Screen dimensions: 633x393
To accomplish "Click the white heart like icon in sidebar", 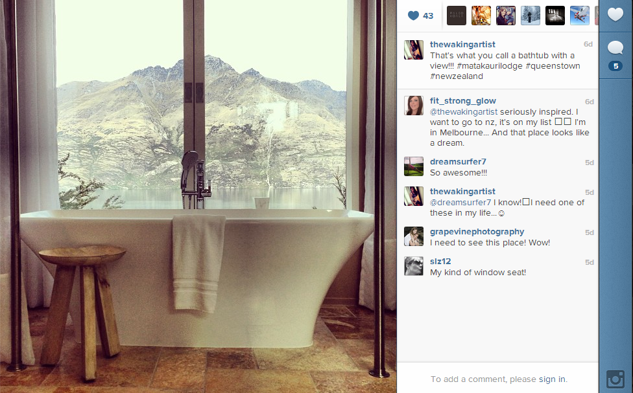I will [x=615, y=14].
